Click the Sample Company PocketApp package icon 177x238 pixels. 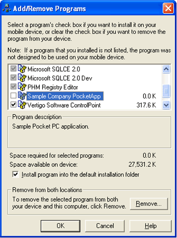coord(22,96)
